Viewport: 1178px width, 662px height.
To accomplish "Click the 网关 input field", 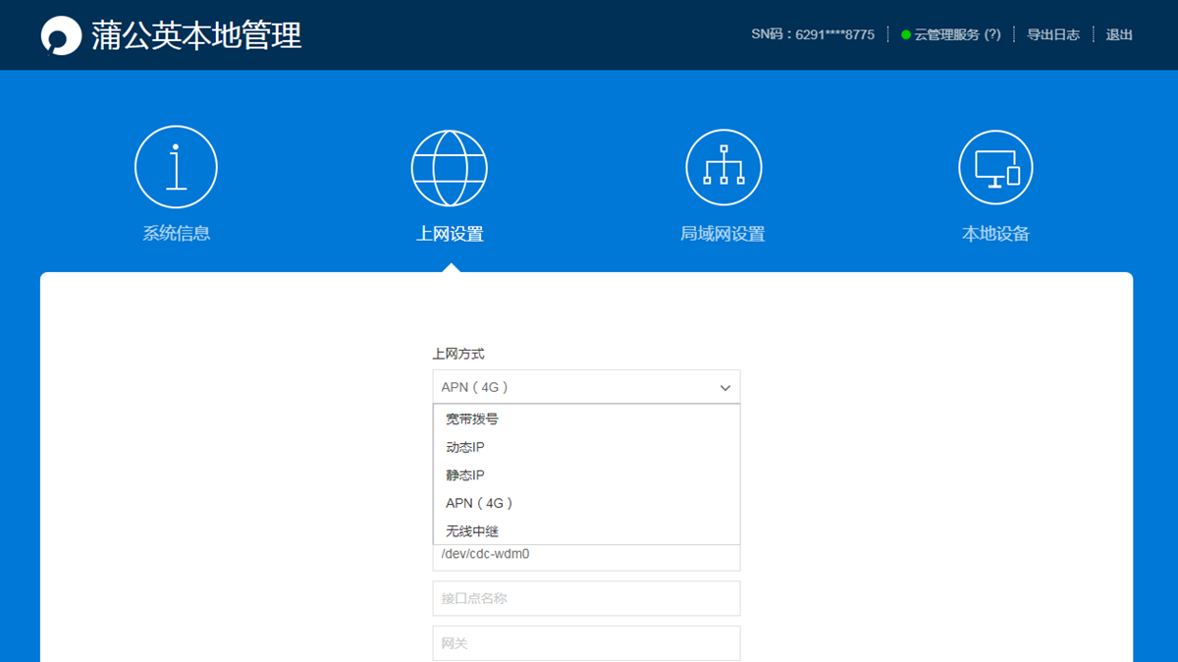I will coord(586,642).
